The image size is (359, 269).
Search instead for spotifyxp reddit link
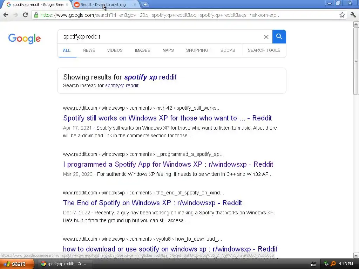point(122,85)
